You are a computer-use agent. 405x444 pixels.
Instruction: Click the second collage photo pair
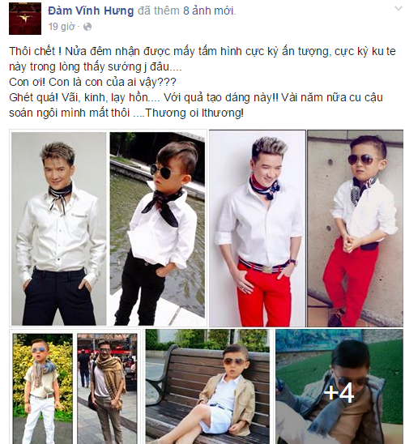(x=306, y=228)
